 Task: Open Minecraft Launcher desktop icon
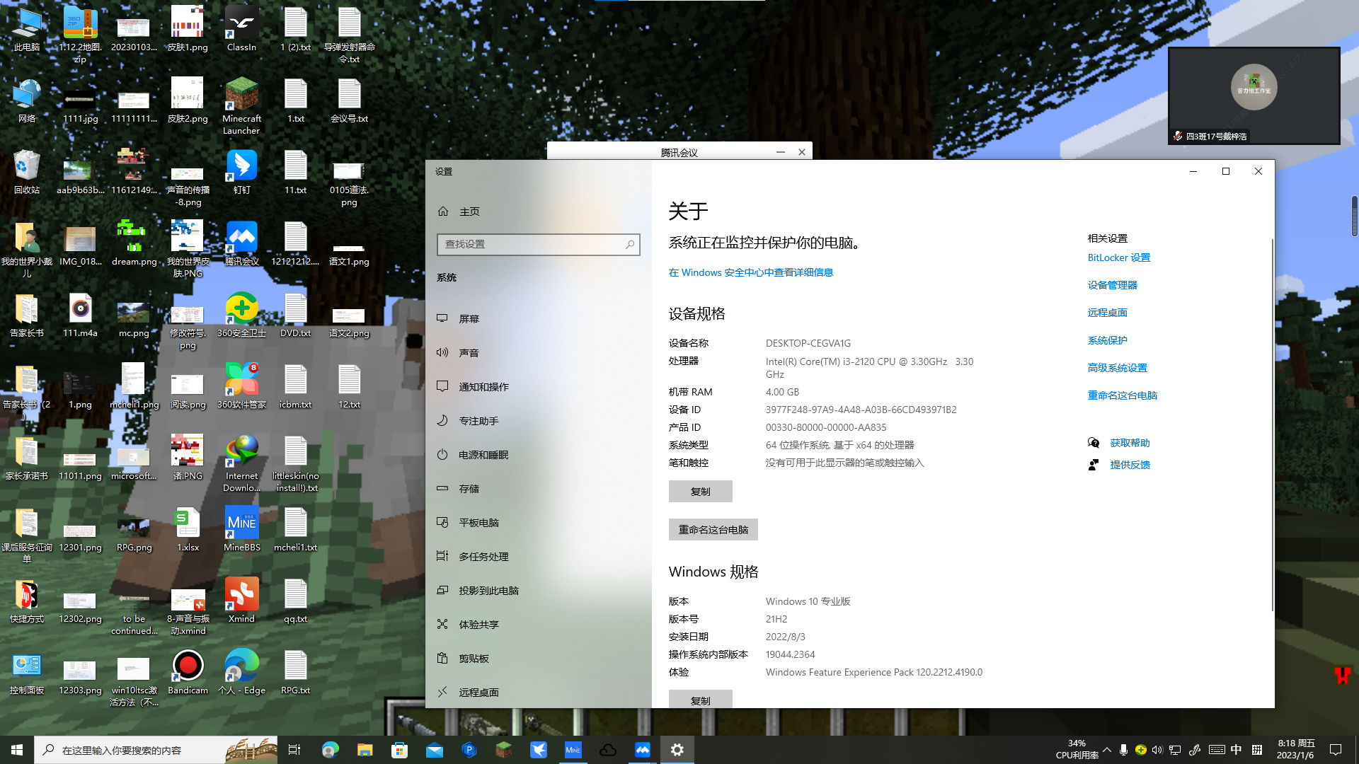tap(241, 106)
